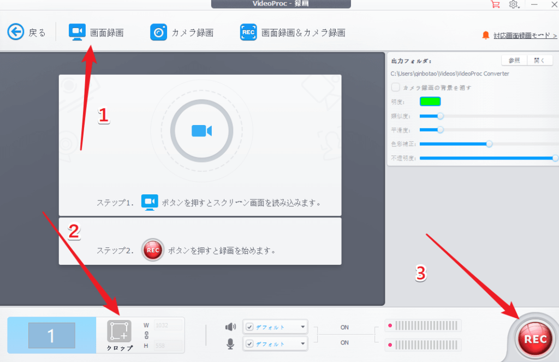The width and height of the screenshot is (559, 362).
Task: Click the H height input field
Action: (168, 346)
